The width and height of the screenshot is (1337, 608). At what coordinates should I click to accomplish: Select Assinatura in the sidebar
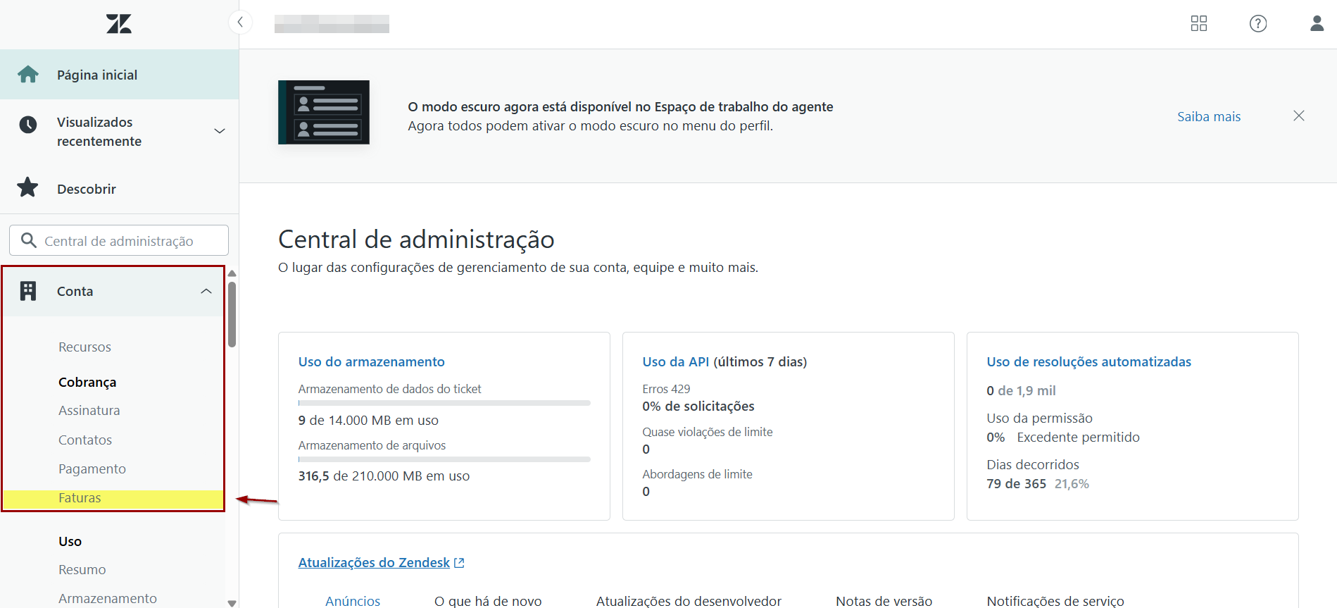[x=89, y=411]
